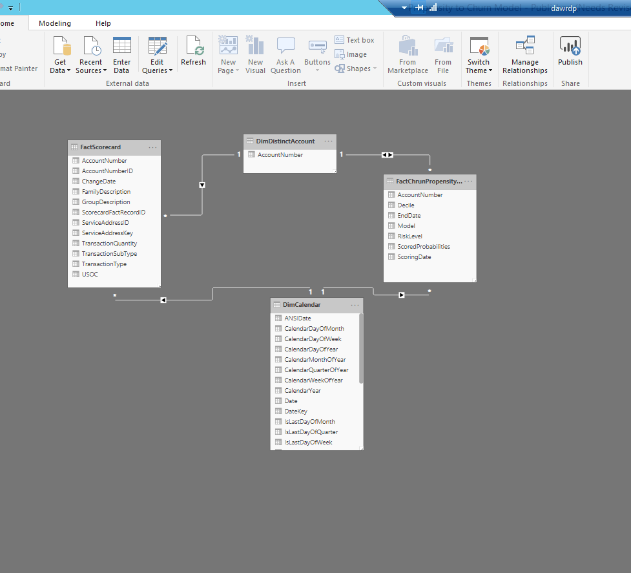Launch Edit Queries editor
This screenshot has width=631, height=573.
(157, 55)
